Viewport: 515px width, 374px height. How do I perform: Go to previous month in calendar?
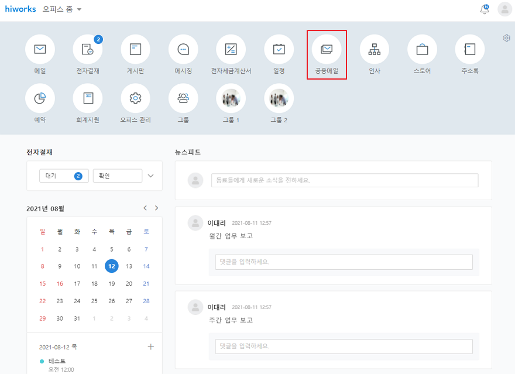click(x=146, y=208)
